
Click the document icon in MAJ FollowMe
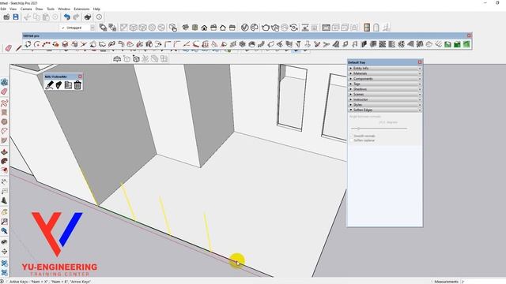tap(68, 85)
